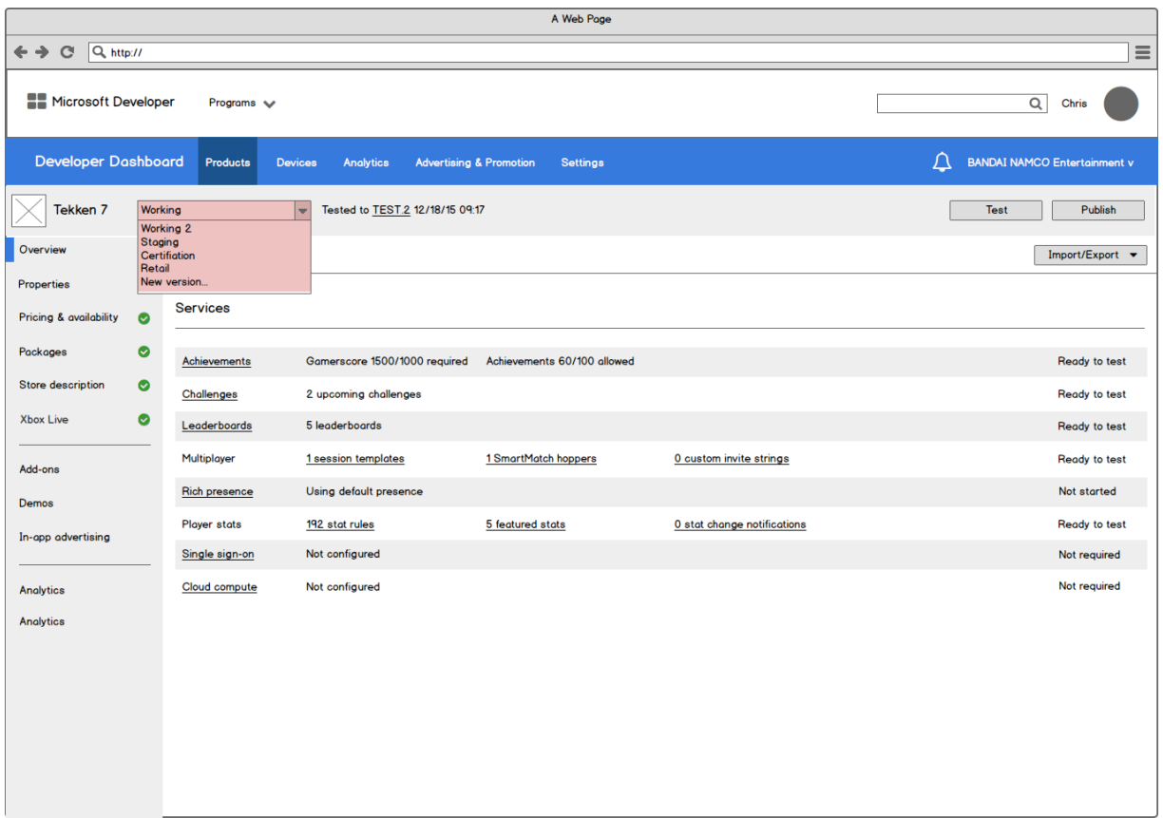Screen dimensions: 1163x818
Task: Click Gamerscore 1500/1000 required text
Action: tap(387, 361)
